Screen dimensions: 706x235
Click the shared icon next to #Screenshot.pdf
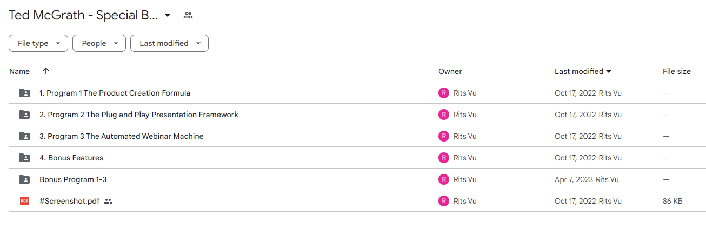pyautogui.click(x=108, y=201)
